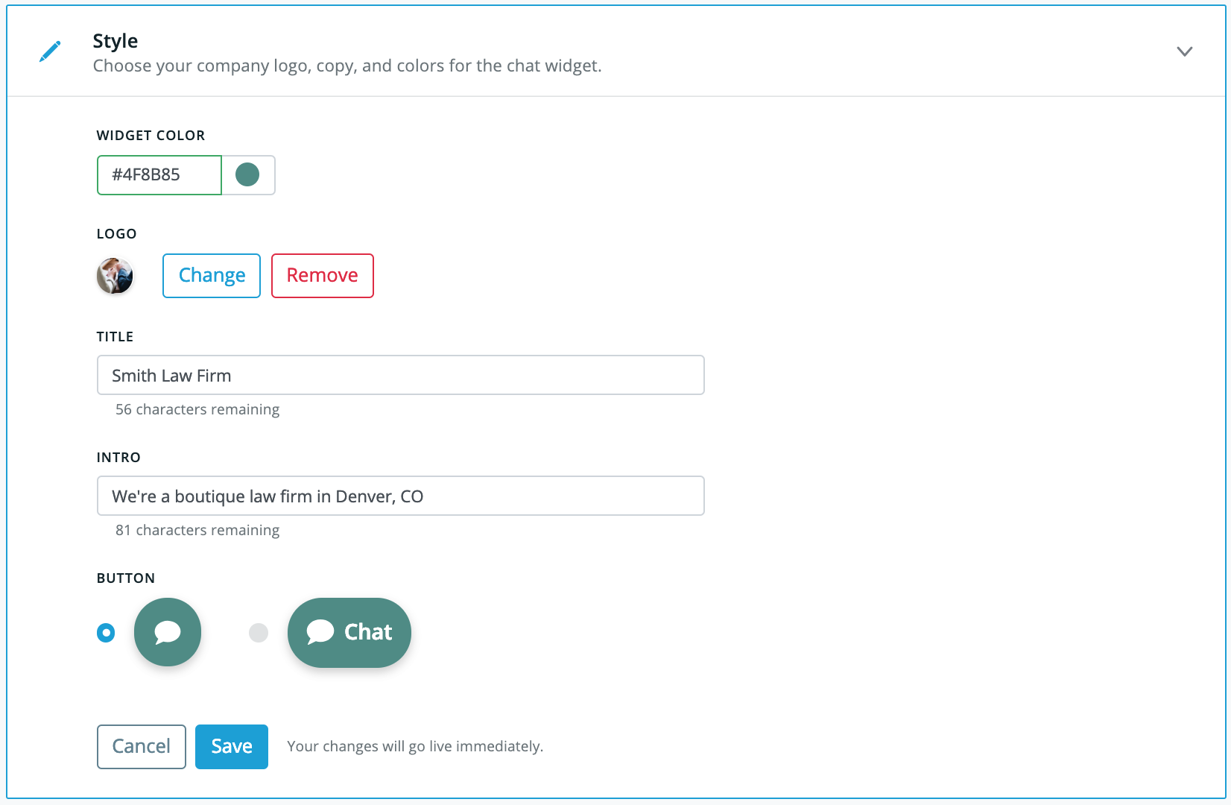Click the Save button
This screenshot has height=805, width=1231.
click(232, 747)
